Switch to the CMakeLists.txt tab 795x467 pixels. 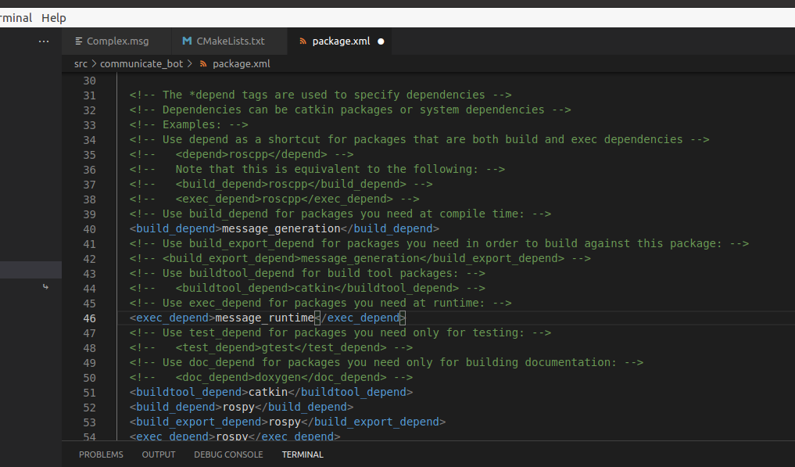pyautogui.click(x=231, y=41)
